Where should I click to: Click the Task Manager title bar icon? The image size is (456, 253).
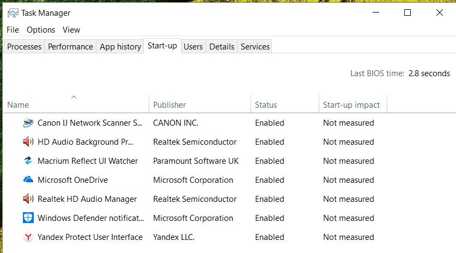point(13,13)
